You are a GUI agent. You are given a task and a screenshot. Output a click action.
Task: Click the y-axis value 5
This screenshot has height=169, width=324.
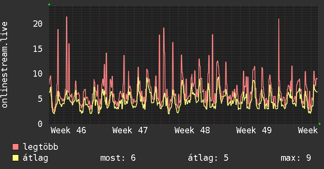click(x=40, y=99)
